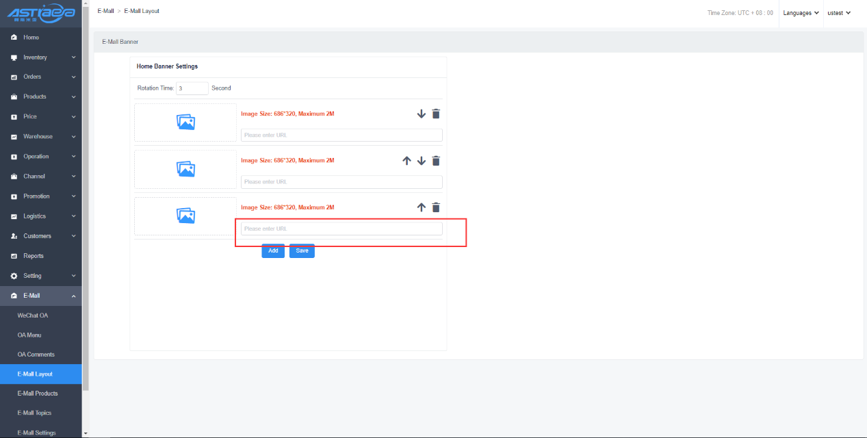Image resolution: width=867 pixels, height=438 pixels.
Task: Click the Add button
Action: pos(273,250)
